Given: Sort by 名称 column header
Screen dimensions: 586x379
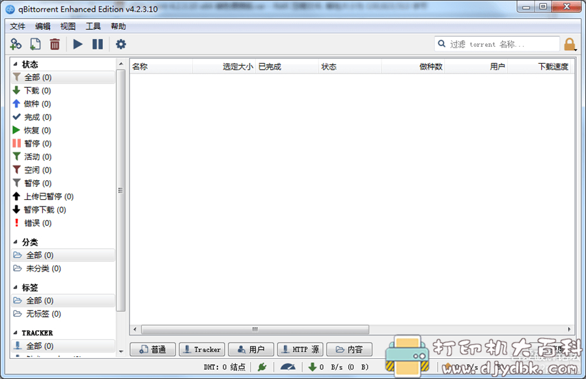Looking at the screenshot, I should click(x=161, y=66).
